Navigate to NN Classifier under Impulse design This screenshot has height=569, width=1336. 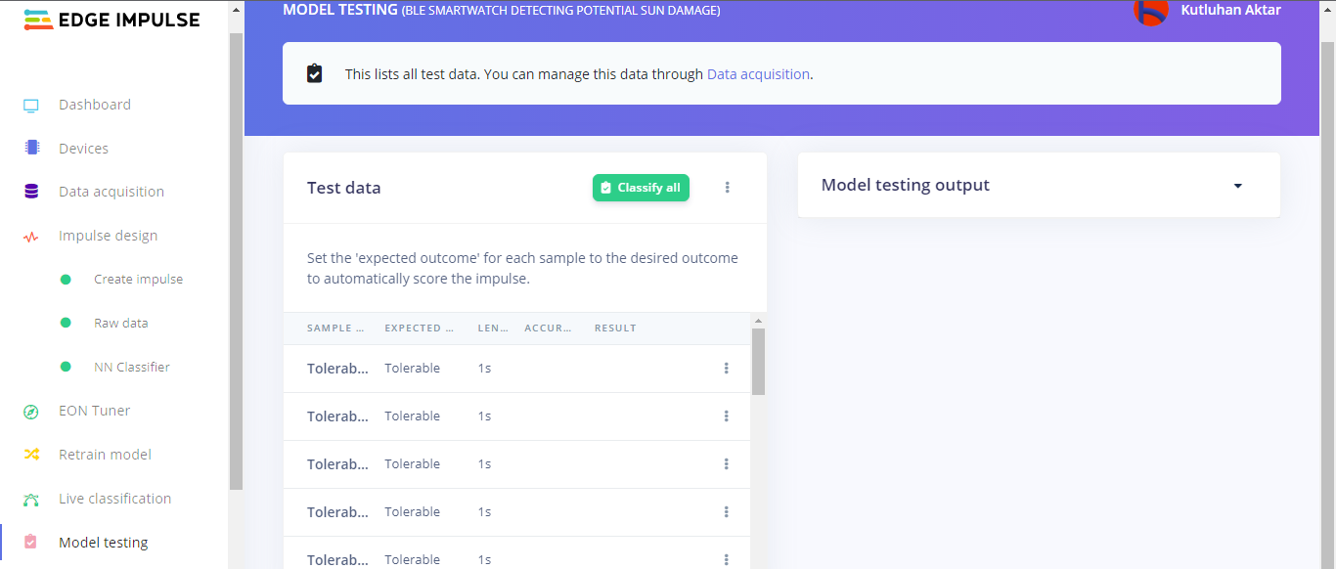pyautogui.click(x=132, y=366)
